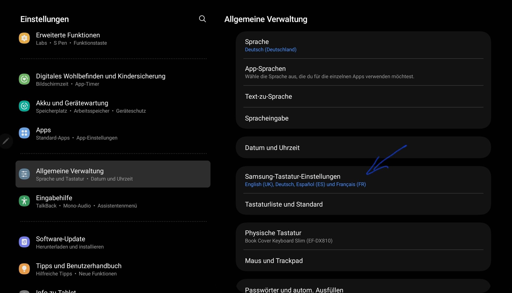Tap the Eingabehilfe accessibility person icon

[x=24, y=201]
